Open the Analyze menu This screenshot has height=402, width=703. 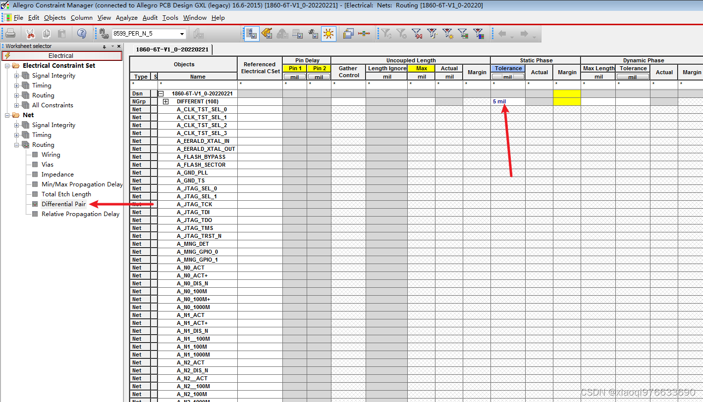pyautogui.click(x=127, y=18)
